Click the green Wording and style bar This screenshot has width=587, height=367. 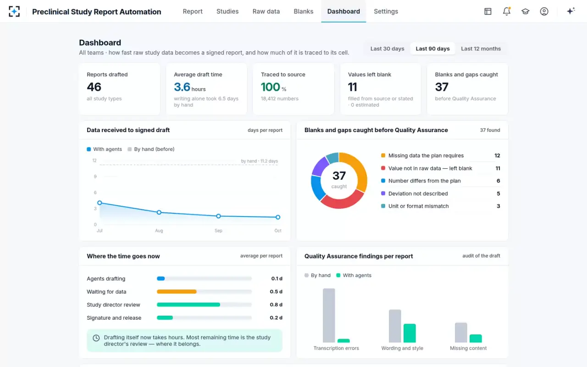[x=410, y=334]
